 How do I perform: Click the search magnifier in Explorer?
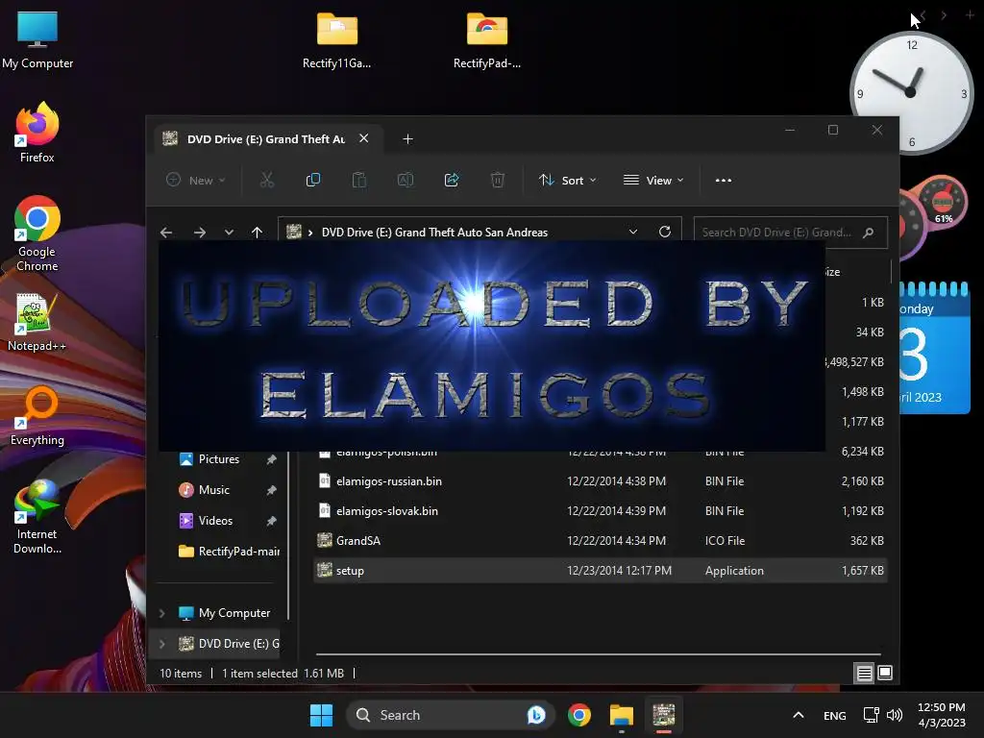[x=869, y=233]
